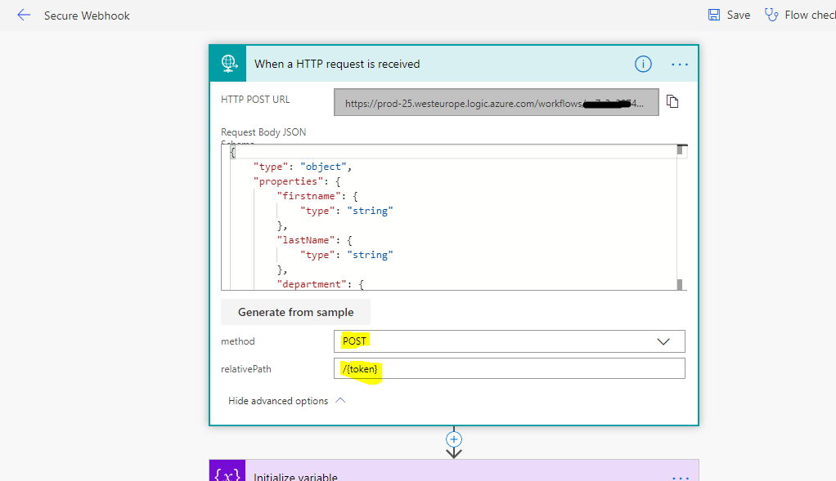Open the Initialize variable ellipsis menu
836x481 pixels.
pos(681,476)
